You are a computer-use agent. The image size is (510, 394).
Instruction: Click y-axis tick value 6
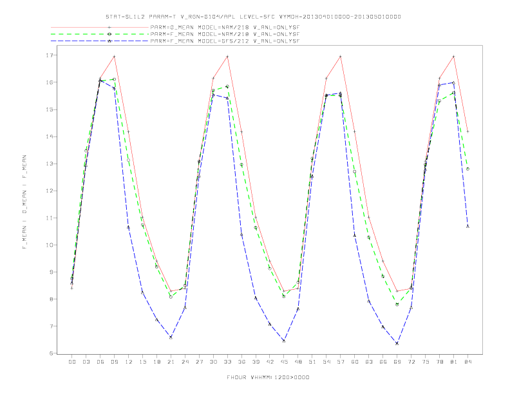click(51, 353)
